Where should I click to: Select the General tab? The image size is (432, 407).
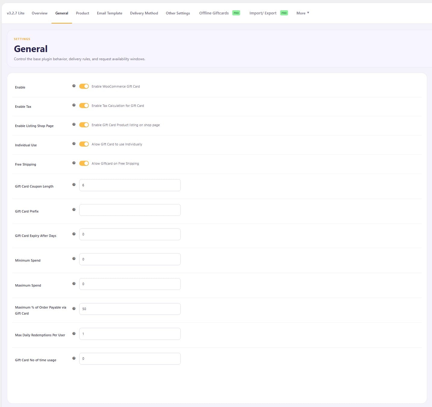pyautogui.click(x=62, y=13)
